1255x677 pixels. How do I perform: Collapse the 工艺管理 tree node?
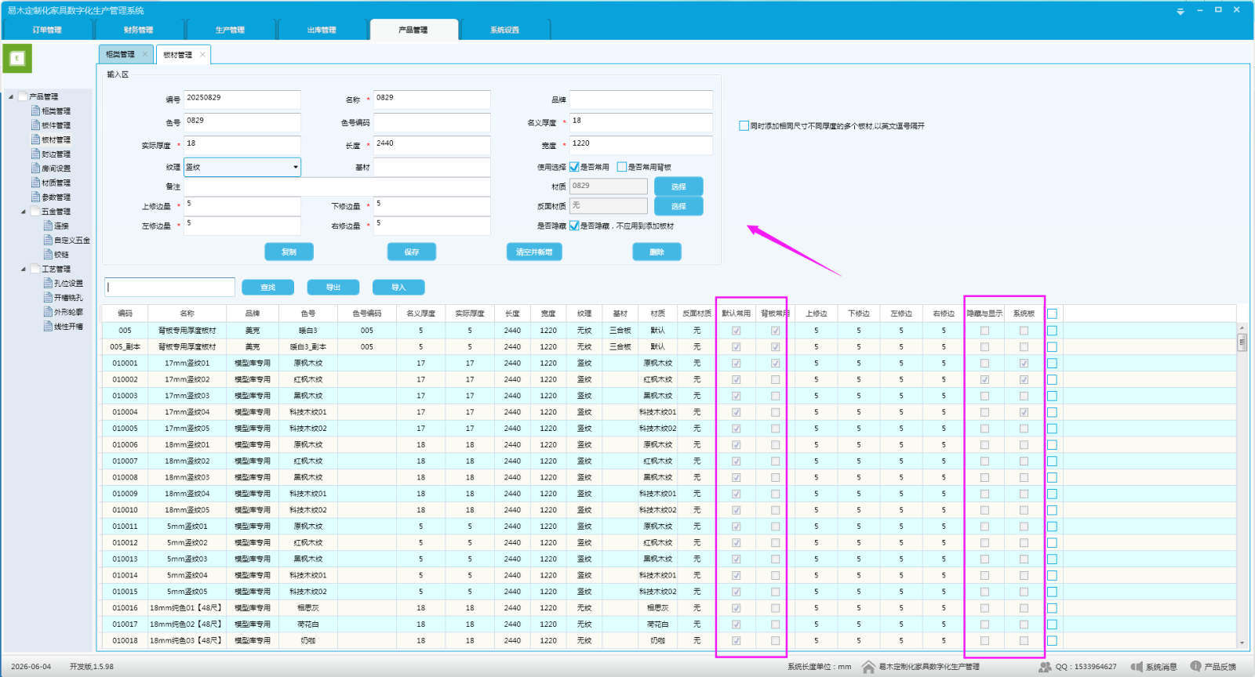[24, 269]
